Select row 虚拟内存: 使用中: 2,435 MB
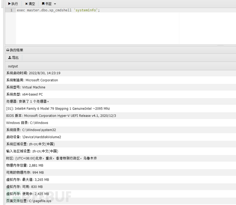This screenshot has height=205, width=236. 120,194
